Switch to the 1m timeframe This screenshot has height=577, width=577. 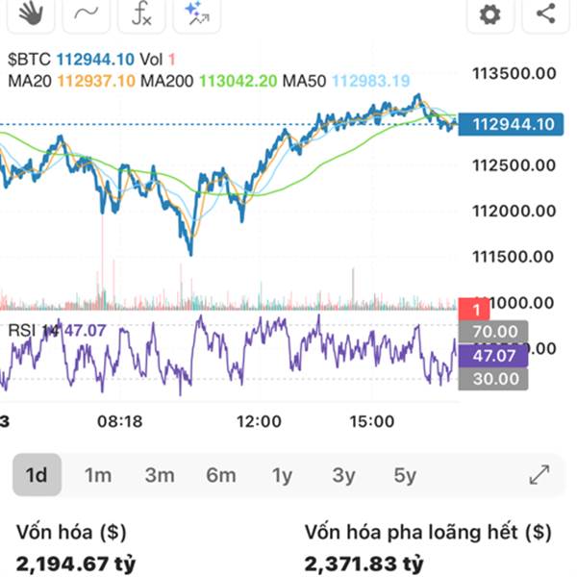(x=98, y=475)
